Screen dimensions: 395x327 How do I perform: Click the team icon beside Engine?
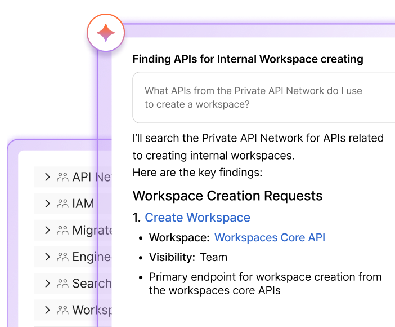click(62, 257)
